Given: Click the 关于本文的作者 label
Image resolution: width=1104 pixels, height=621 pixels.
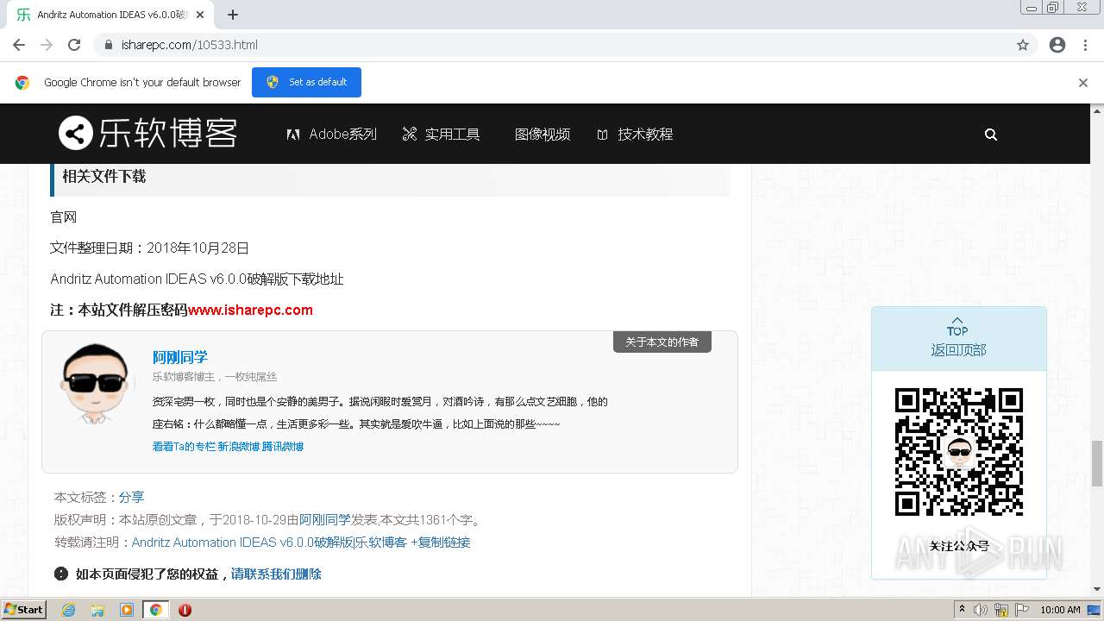Looking at the screenshot, I should click(662, 342).
